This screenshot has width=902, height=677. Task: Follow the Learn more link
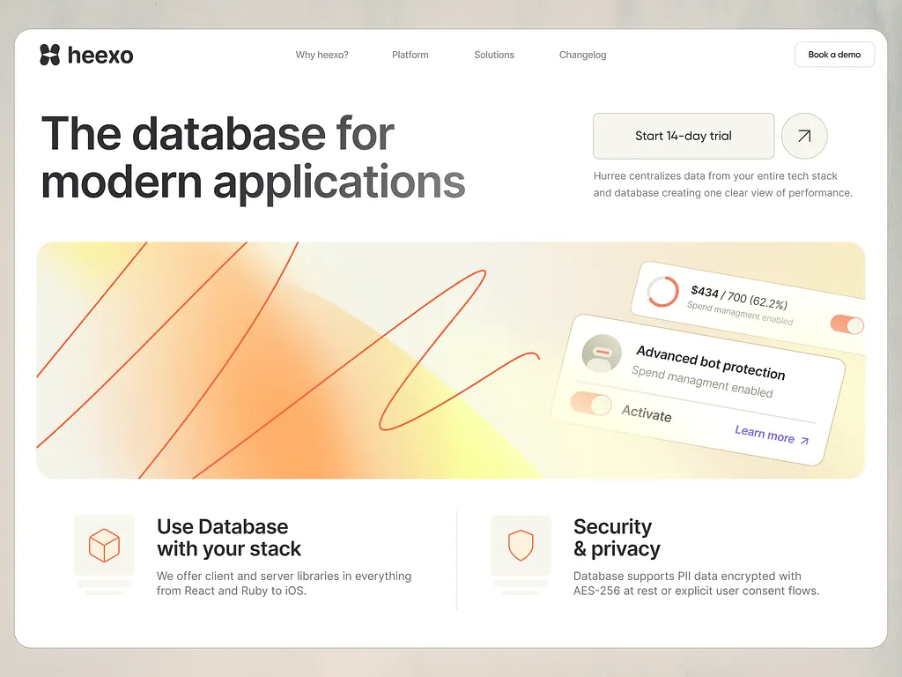[x=764, y=433]
